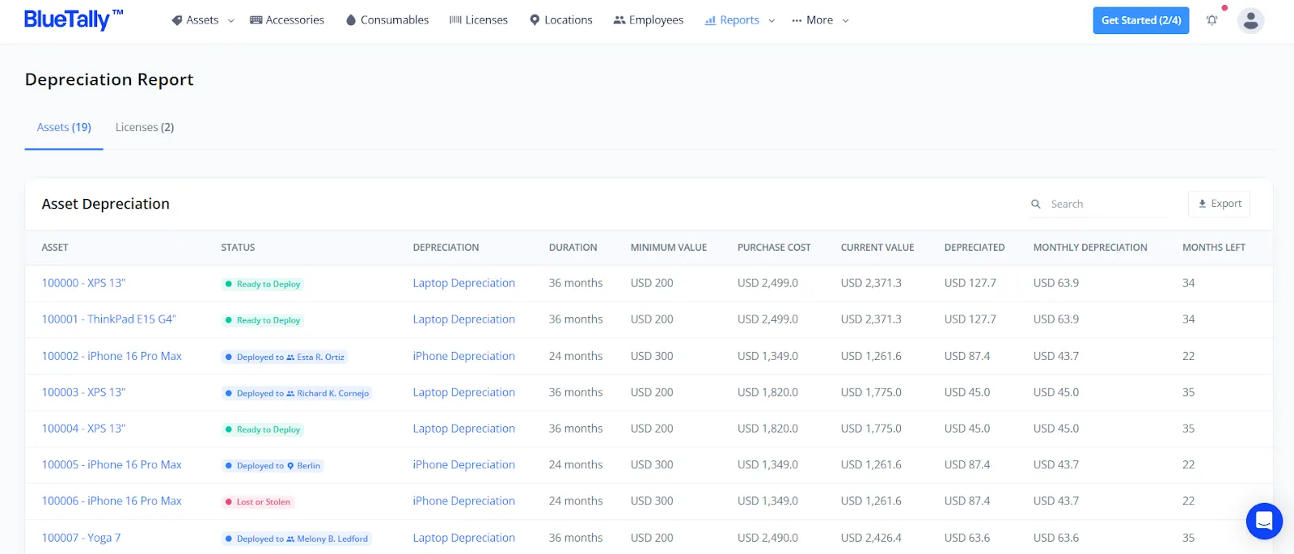Select the Assets (19) tab
This screenshot has width=1294, height=554.
(64, 127)
